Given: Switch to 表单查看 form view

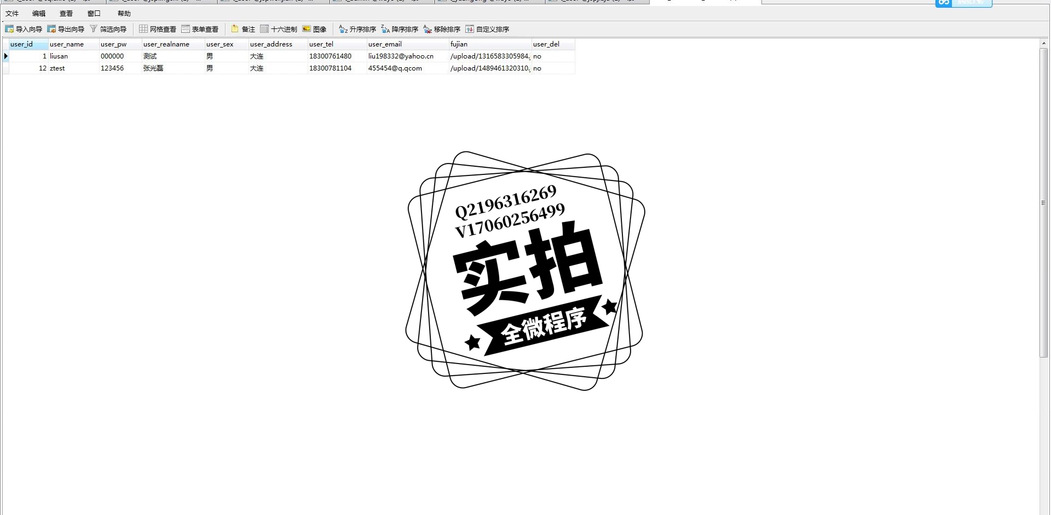Looking at the screenshot, I should point(200,29).
